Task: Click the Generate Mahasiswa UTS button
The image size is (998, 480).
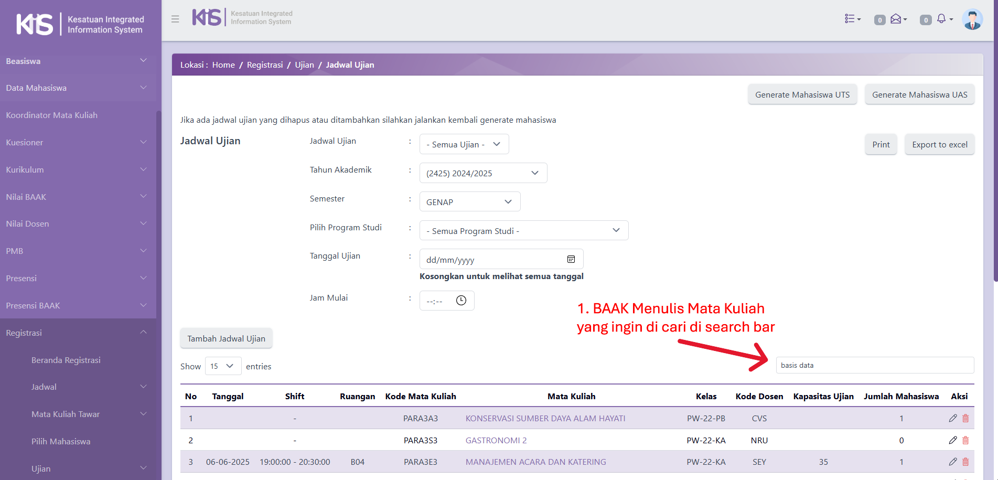Action: [802, 94]
